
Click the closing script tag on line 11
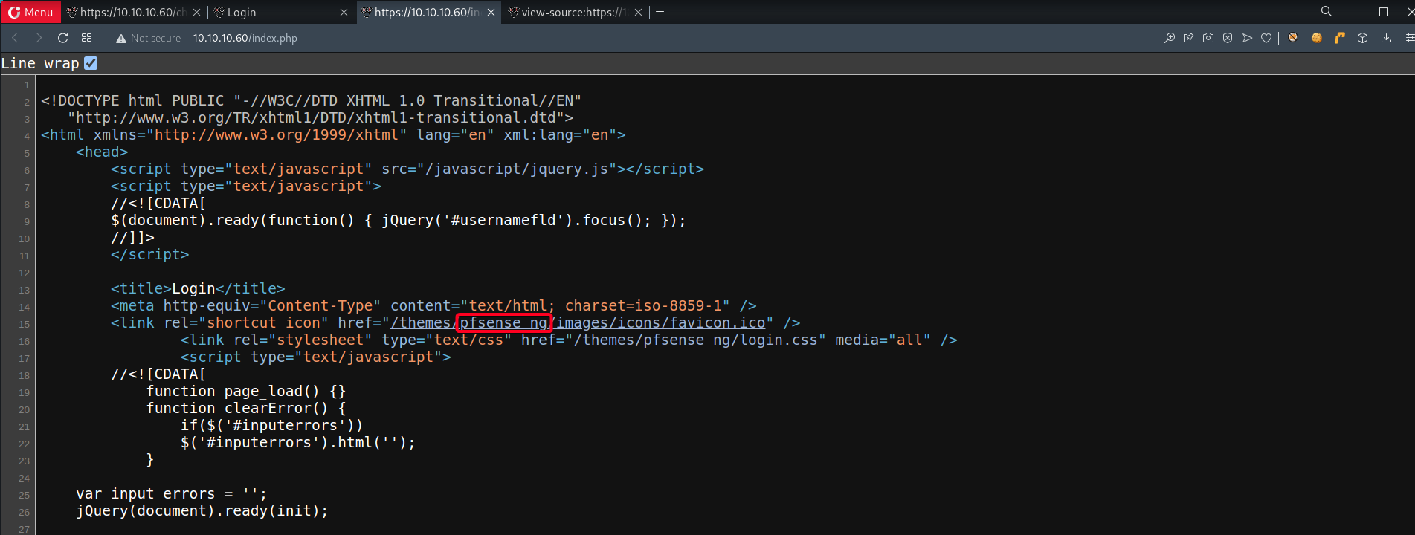(x=150, y=255)
